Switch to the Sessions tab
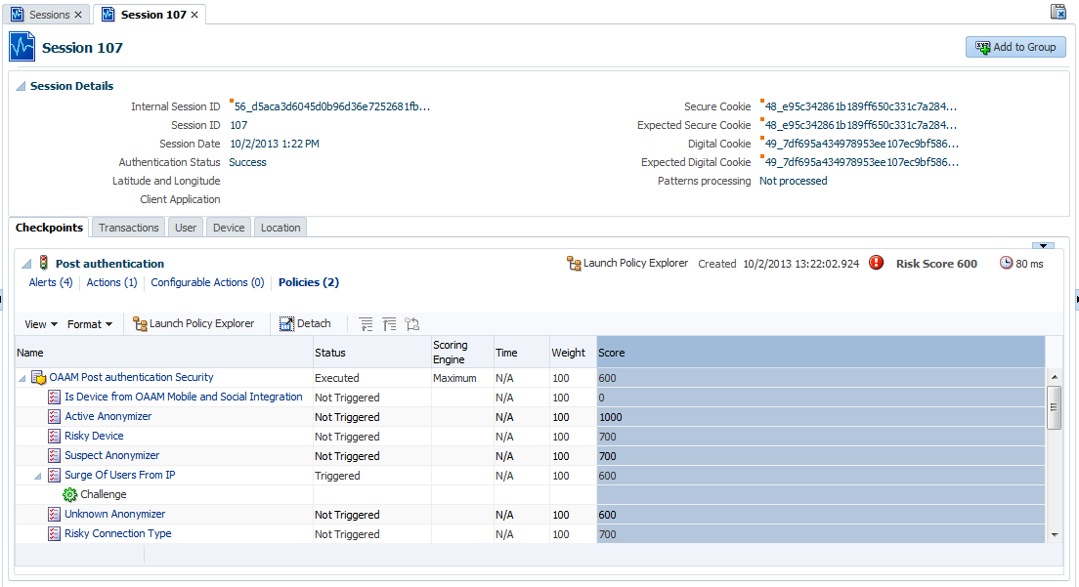The width and height of the screenshot is (1079, 587). tap(49, 15)
